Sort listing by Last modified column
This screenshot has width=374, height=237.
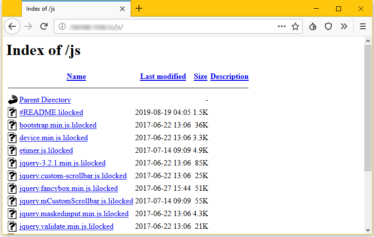(163, 76)
